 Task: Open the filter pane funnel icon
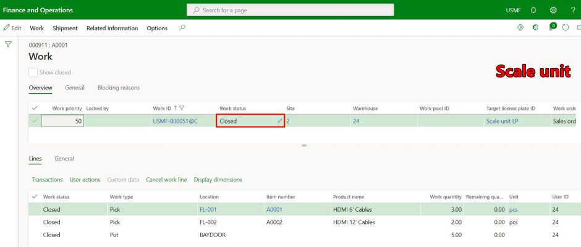[8, 44]
